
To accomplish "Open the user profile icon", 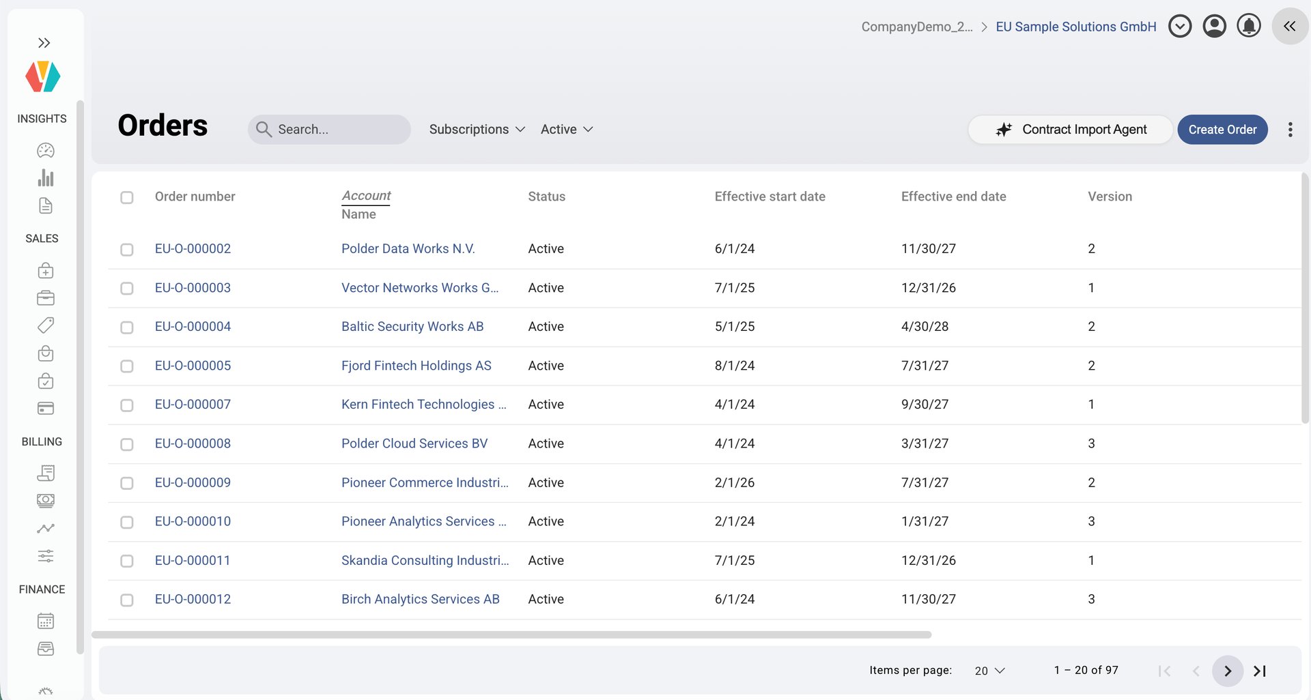I will click(x=1214, y=27).
